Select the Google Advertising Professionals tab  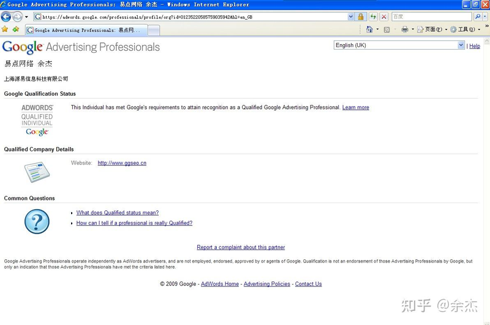coord(86,30)
